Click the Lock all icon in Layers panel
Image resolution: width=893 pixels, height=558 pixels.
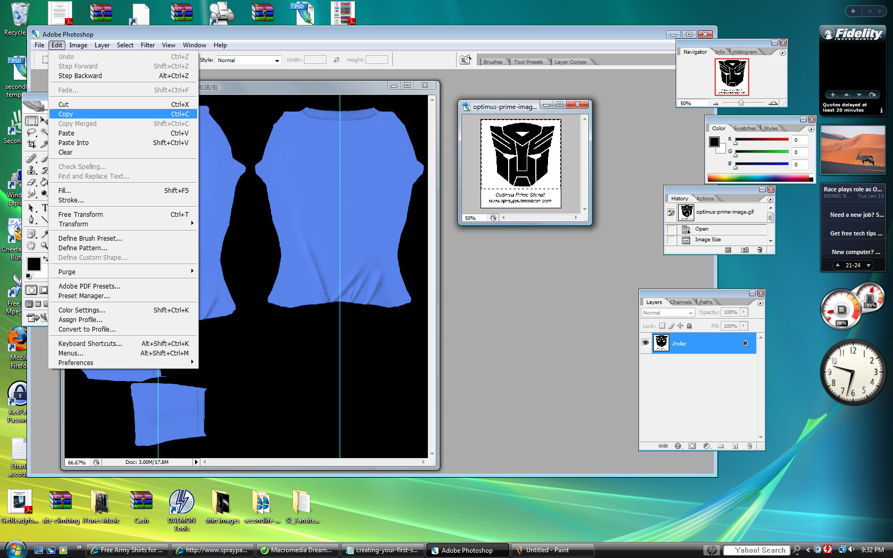click(689, 326)
